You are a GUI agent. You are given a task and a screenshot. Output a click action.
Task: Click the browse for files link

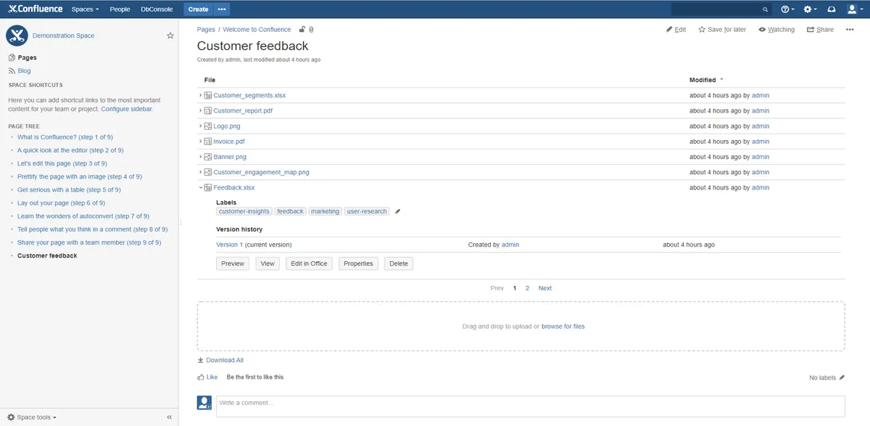pos(563,327)
